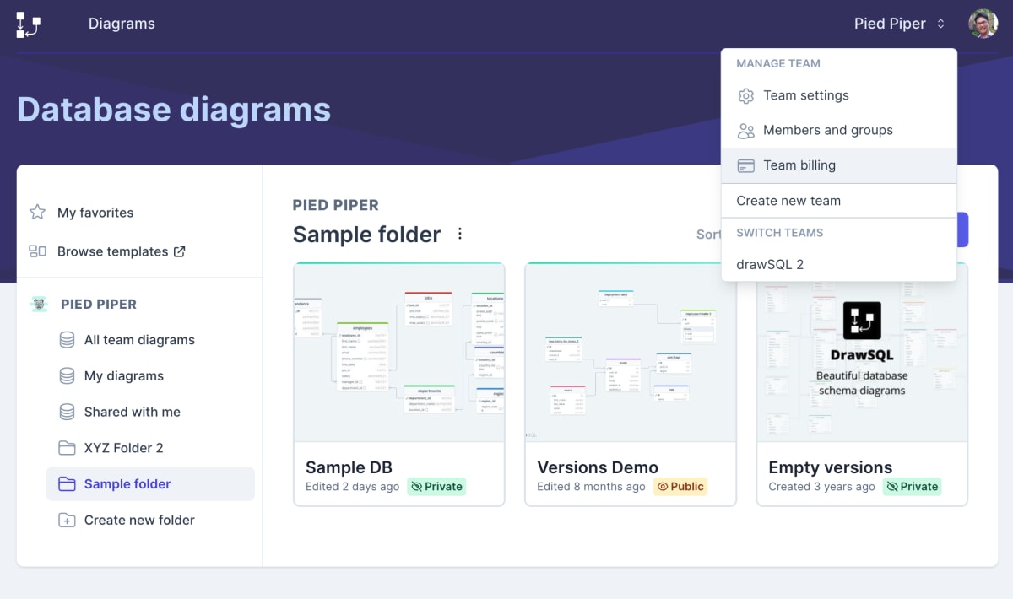
Task: Open the Sort dropdown
Action: (708, 235)
